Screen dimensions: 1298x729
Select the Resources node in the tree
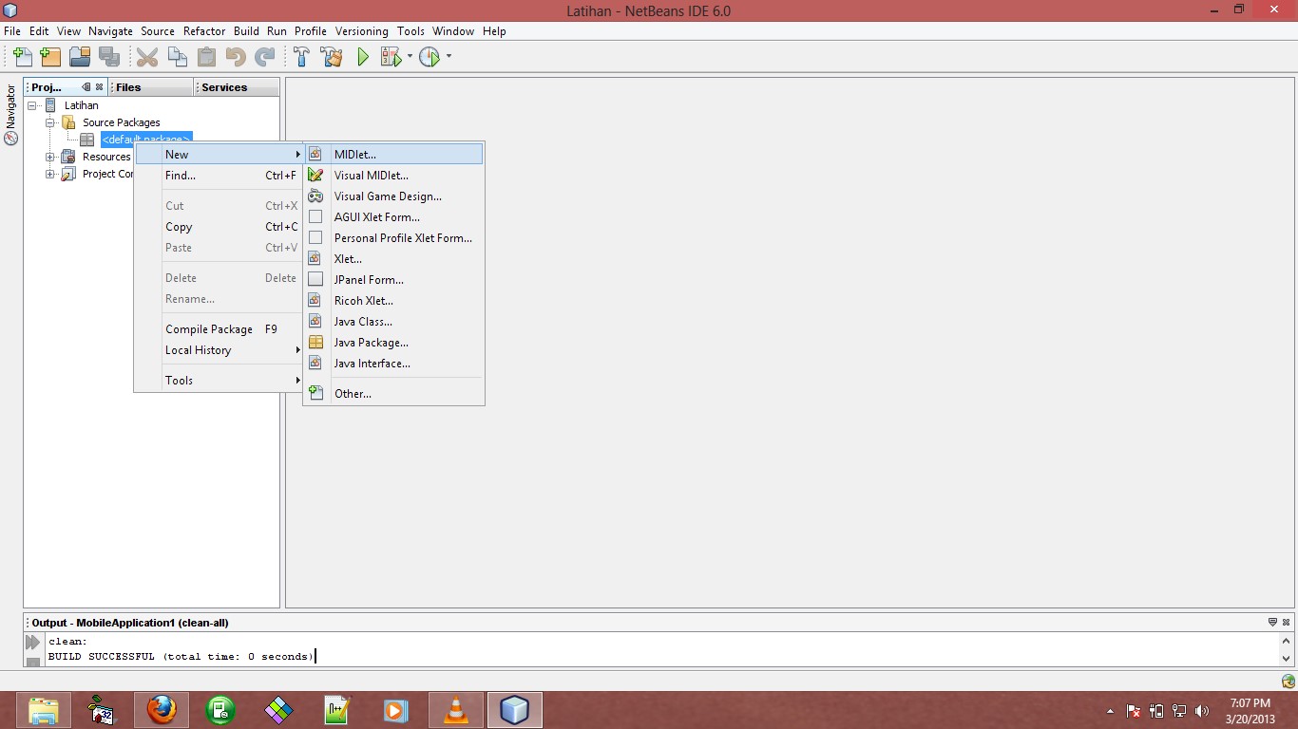click(x=105, y=157)
